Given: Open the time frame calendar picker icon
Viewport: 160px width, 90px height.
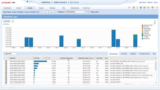Looking at the screenshot, I should click(38, 12).
